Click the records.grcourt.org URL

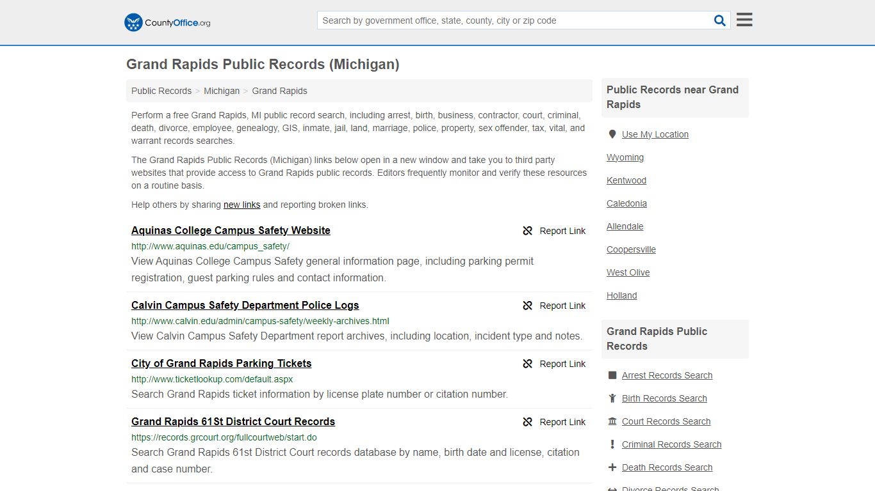224,437
